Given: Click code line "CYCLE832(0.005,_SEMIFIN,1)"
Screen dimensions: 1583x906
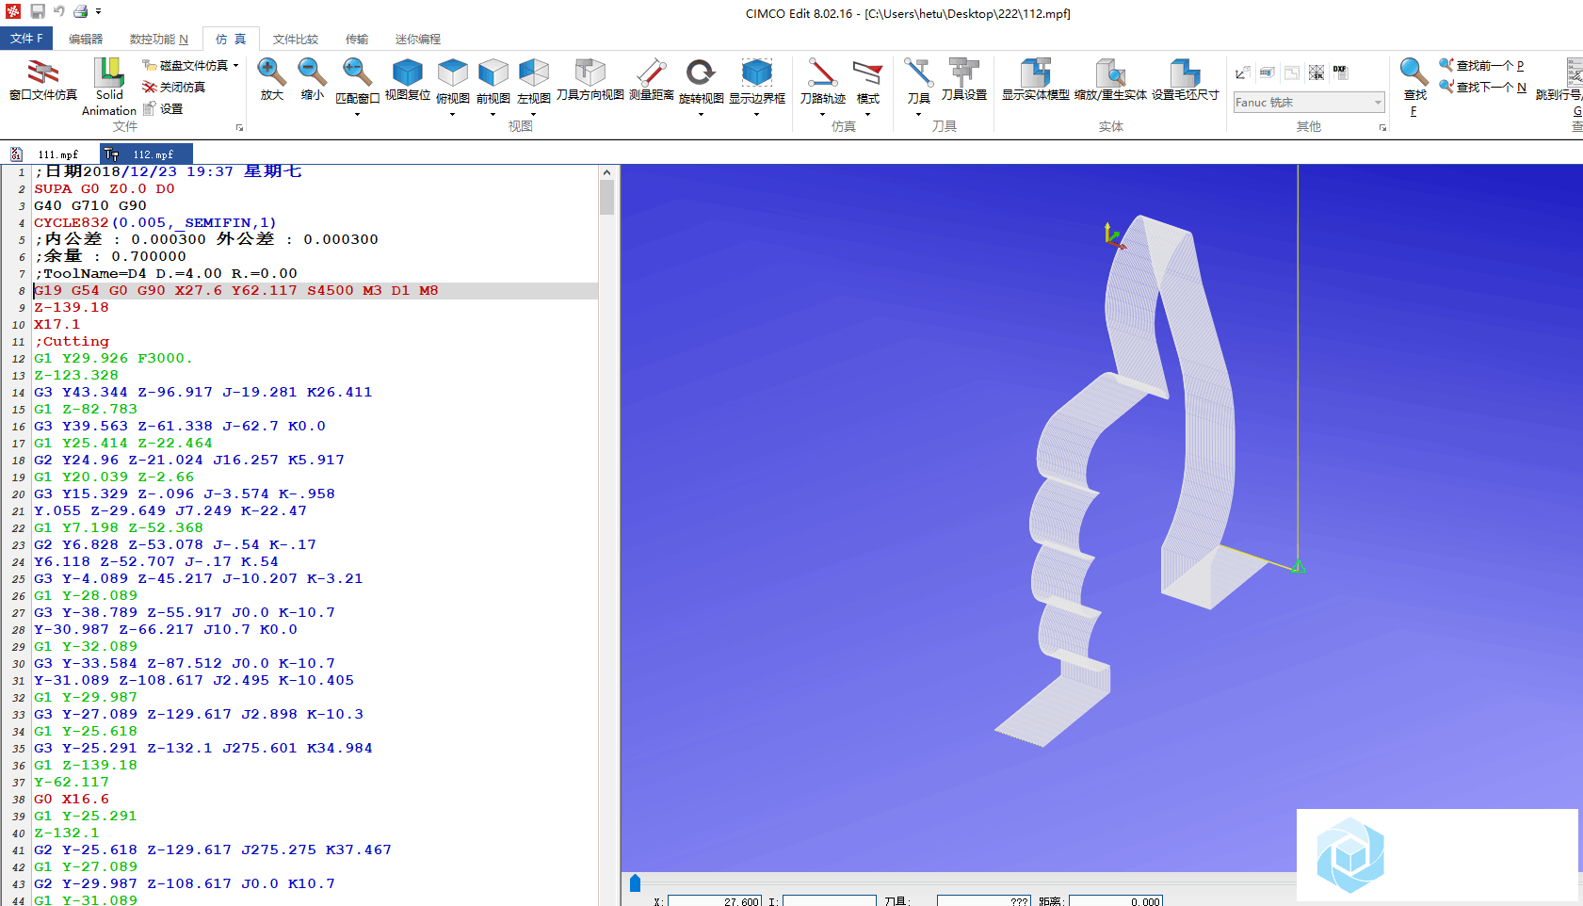Looking at the screenshot, I should (155, 223).
